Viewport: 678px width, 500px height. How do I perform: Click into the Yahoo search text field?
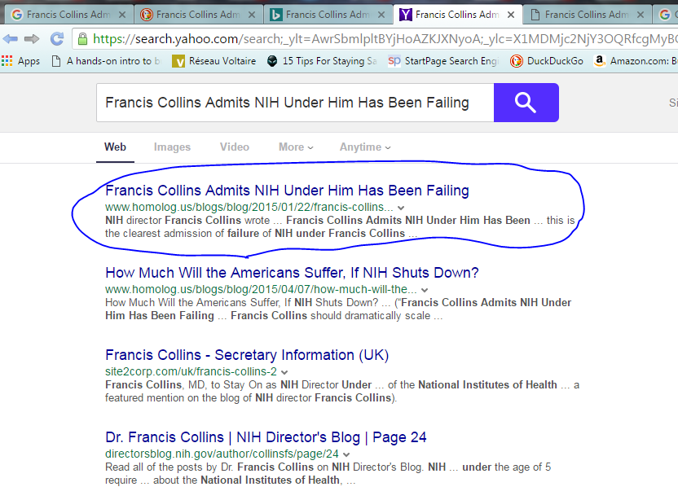coord(294,103)
